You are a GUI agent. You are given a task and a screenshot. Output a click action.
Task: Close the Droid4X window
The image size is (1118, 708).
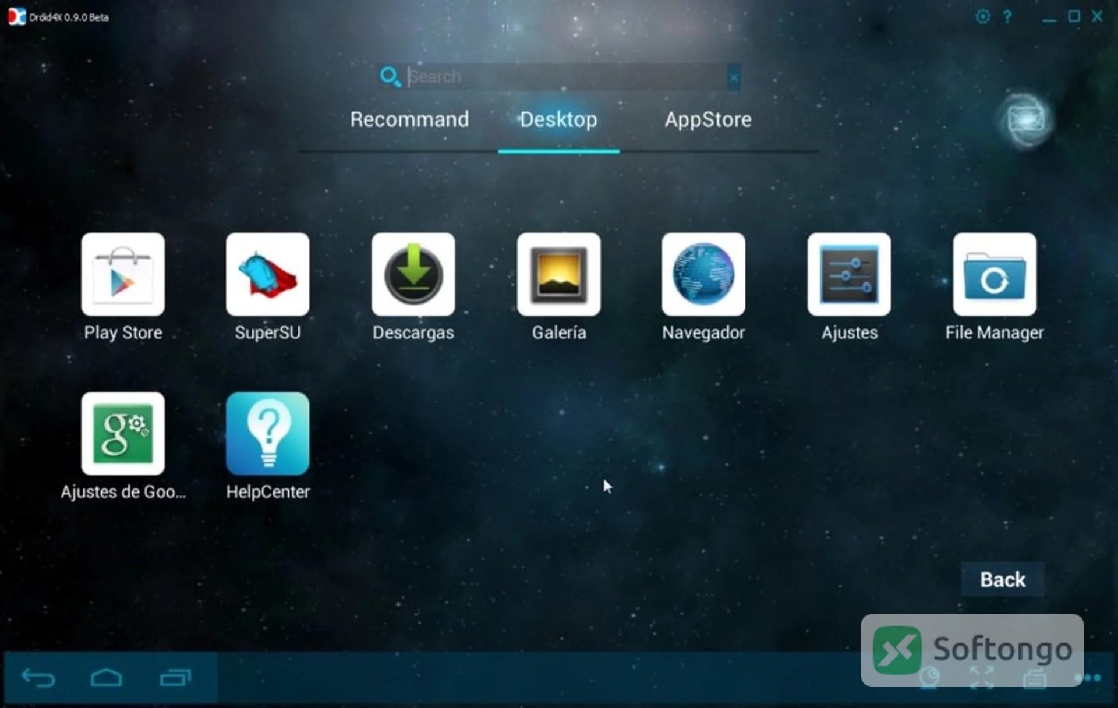point(1097,16)
